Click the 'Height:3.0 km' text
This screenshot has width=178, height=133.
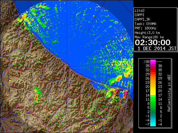(147, 33)
